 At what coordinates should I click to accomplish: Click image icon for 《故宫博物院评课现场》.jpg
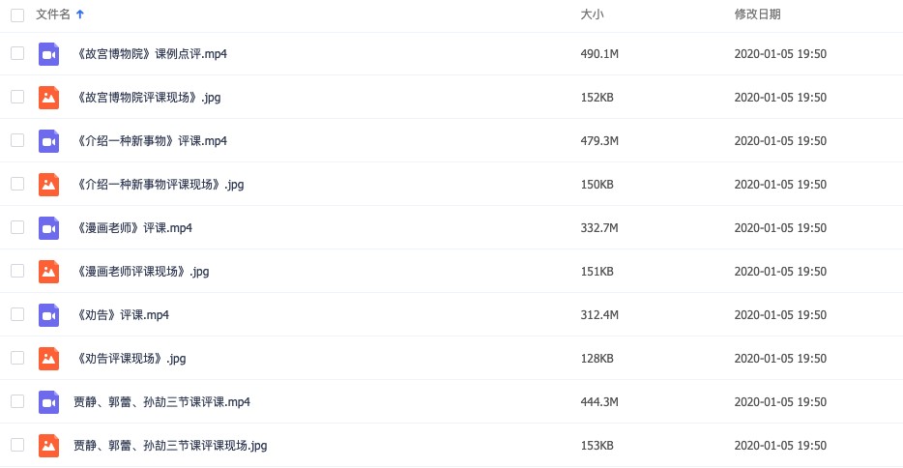48,97
